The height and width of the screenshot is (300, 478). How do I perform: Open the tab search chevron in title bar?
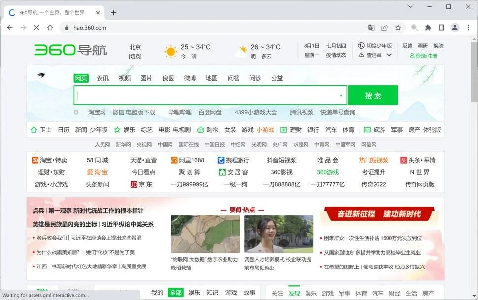point(410,6)
